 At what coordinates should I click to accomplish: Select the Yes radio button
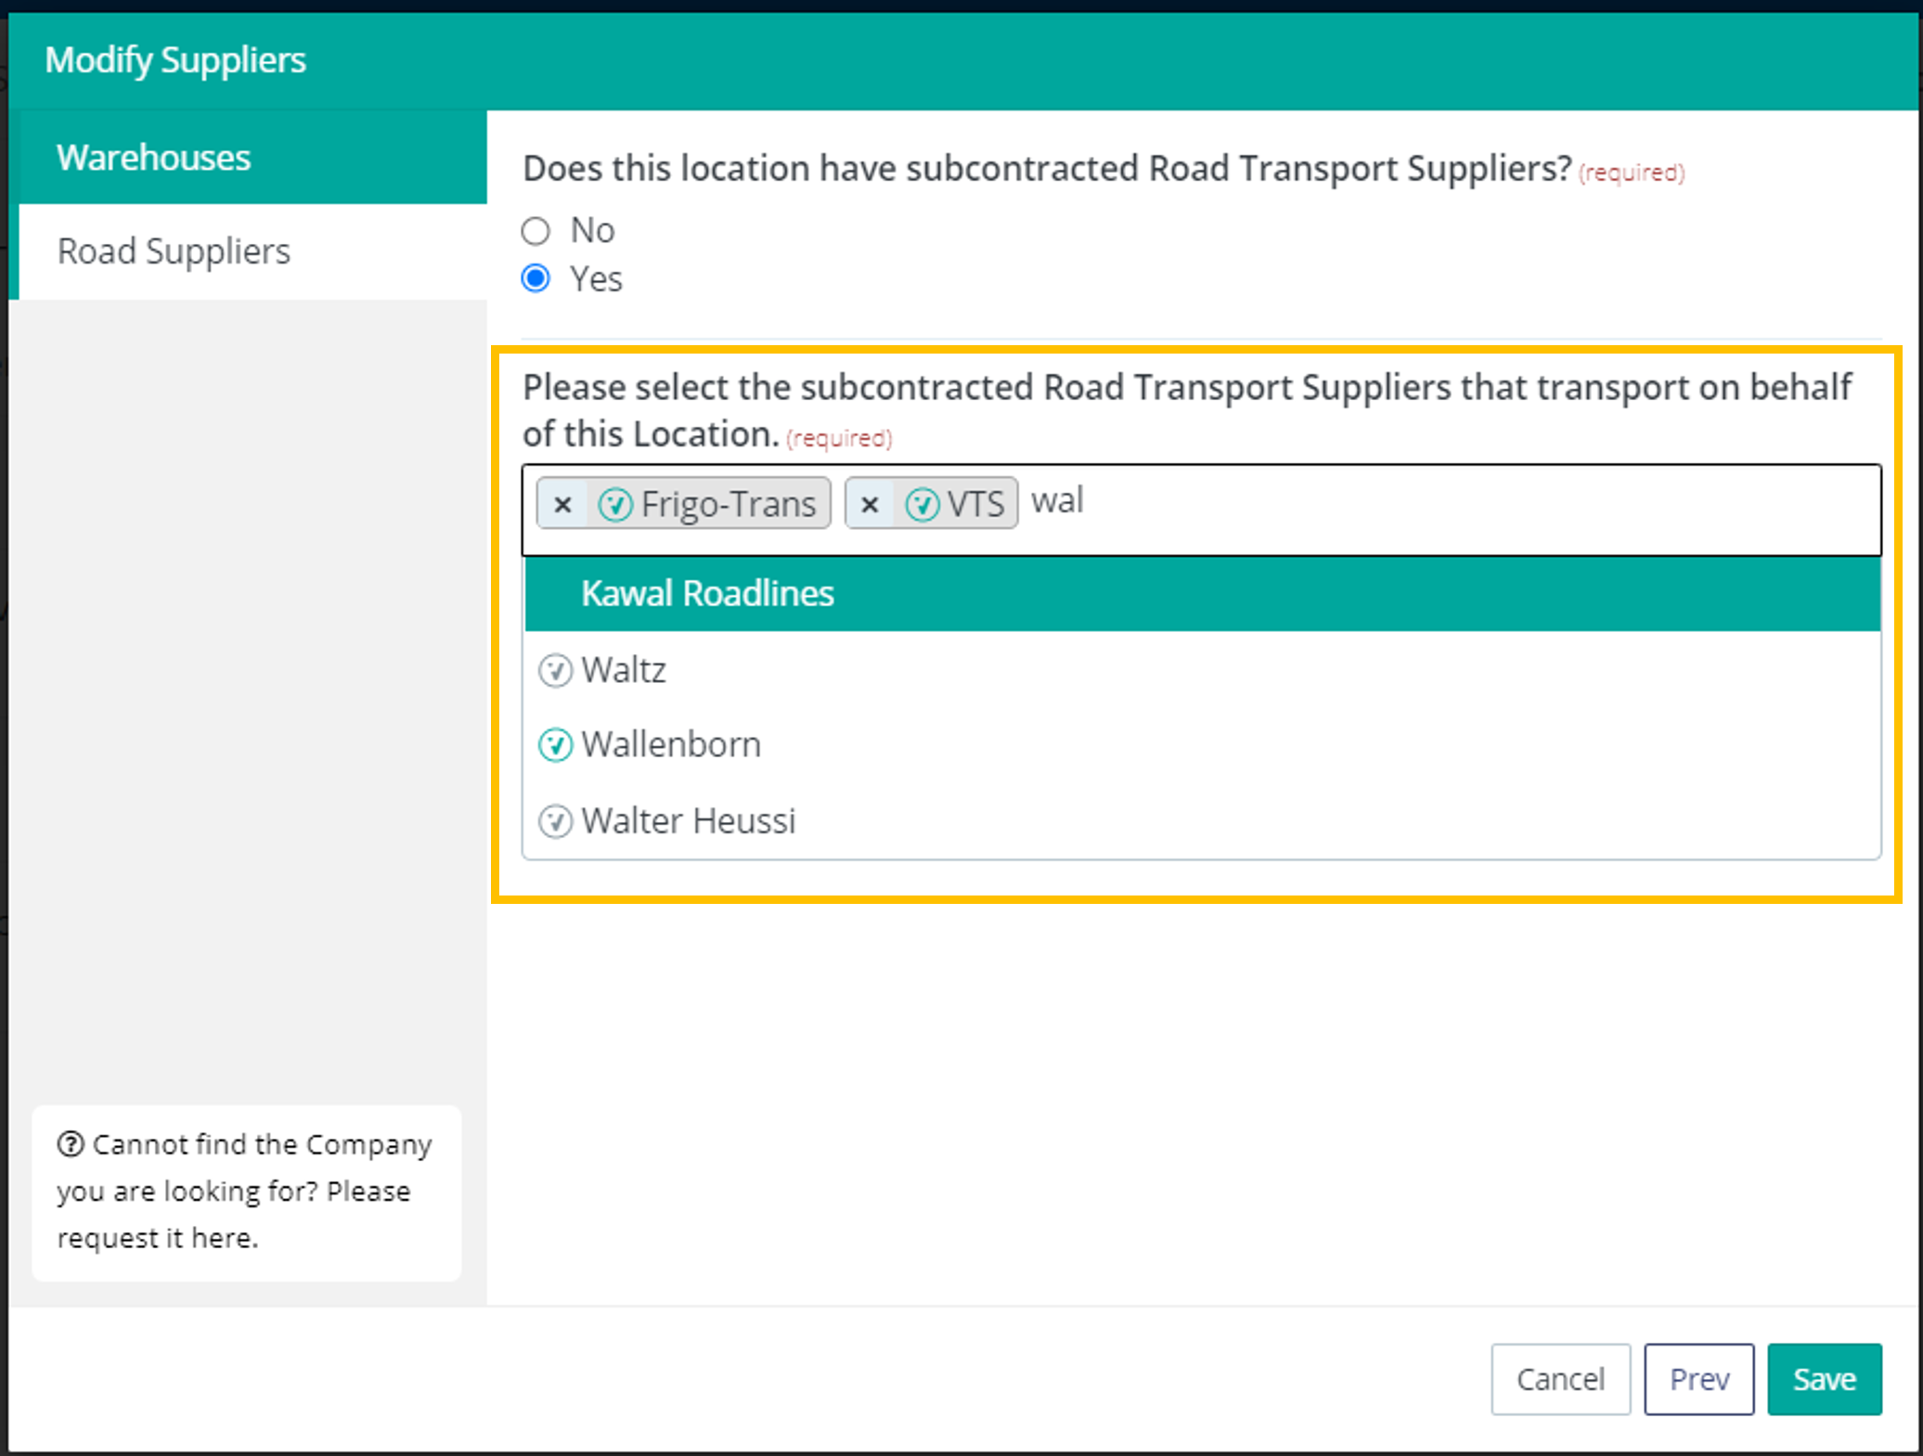(x=536, y=278)
